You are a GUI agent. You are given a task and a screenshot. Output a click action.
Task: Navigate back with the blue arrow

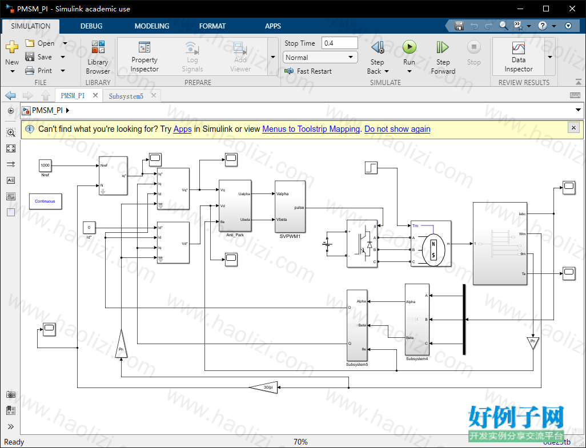10,95
